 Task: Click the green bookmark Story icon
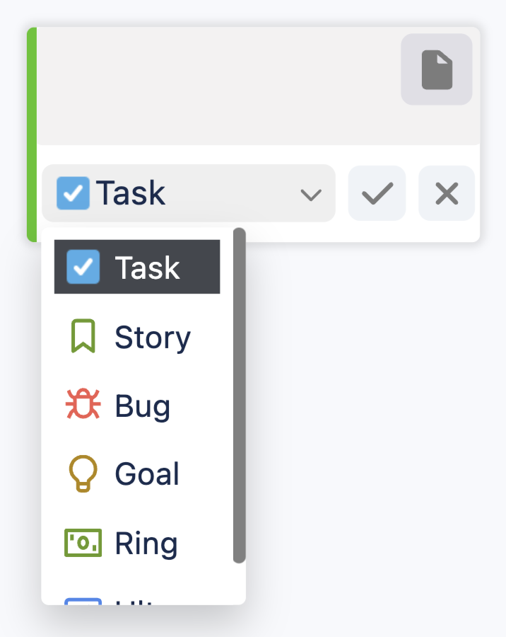[83, 336]
